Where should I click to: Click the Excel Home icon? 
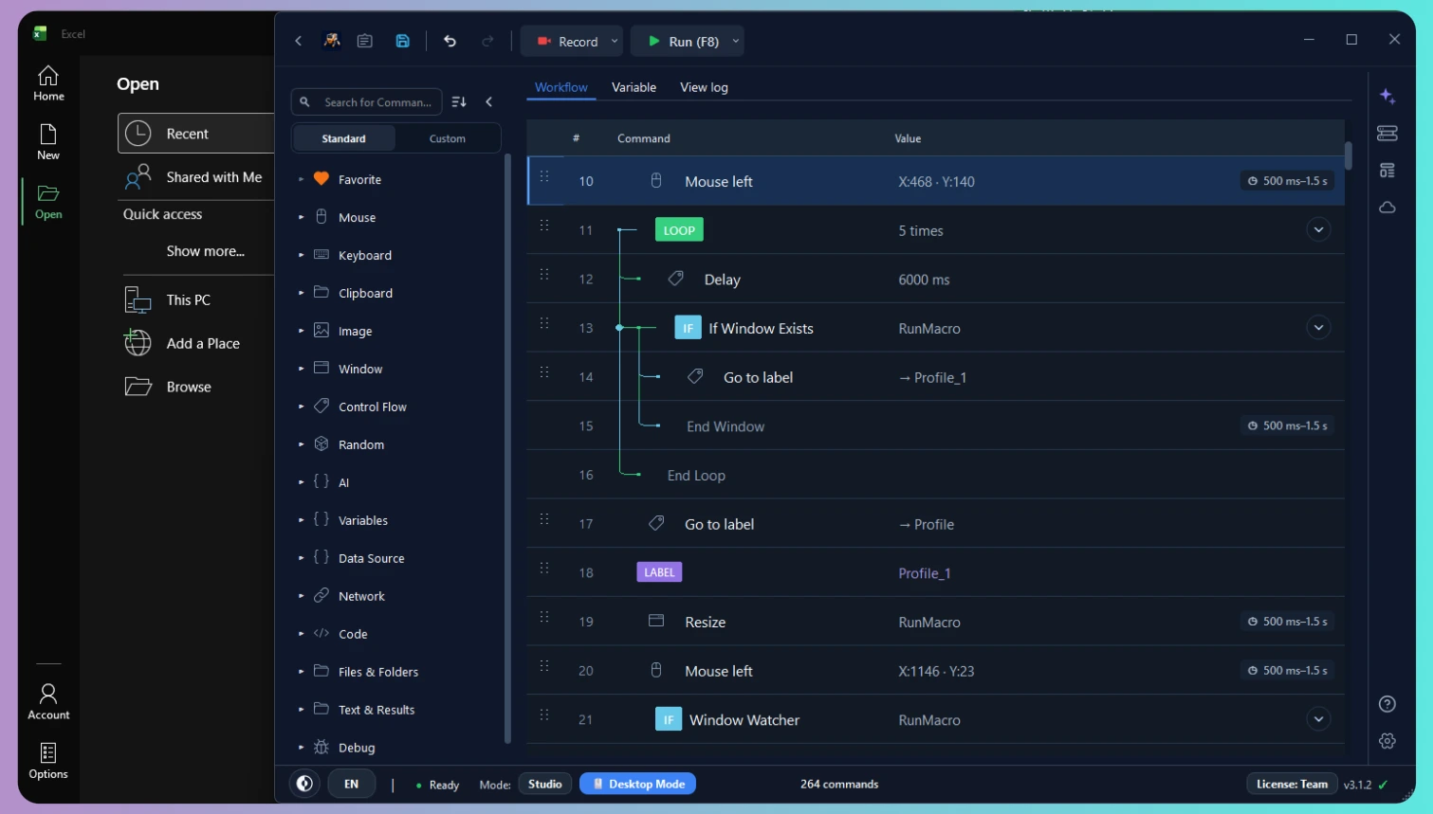(48, 83)
